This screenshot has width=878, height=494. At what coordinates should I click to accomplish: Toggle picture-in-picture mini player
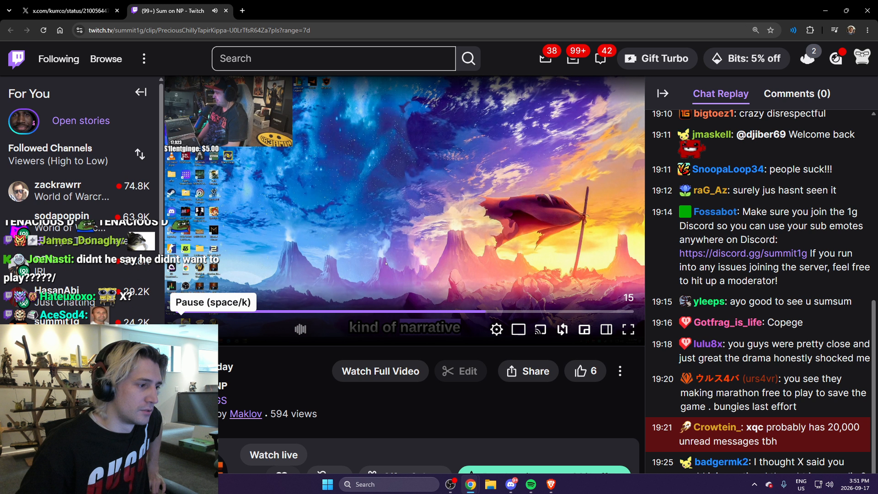pos(584,329)
